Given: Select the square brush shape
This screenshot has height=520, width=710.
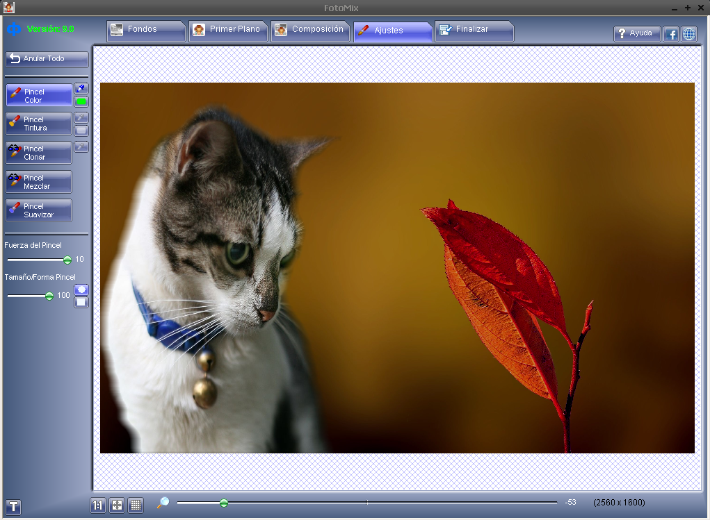Looking at the screenshot, I should point(81,301).
